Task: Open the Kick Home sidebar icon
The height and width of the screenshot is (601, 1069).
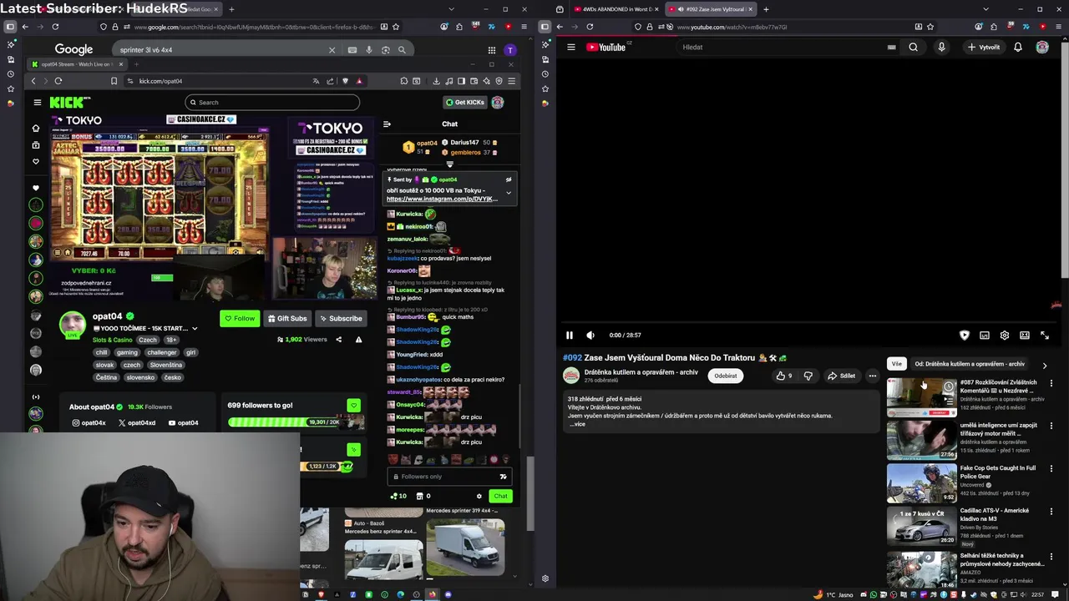Action: click(x=36, y=128)
